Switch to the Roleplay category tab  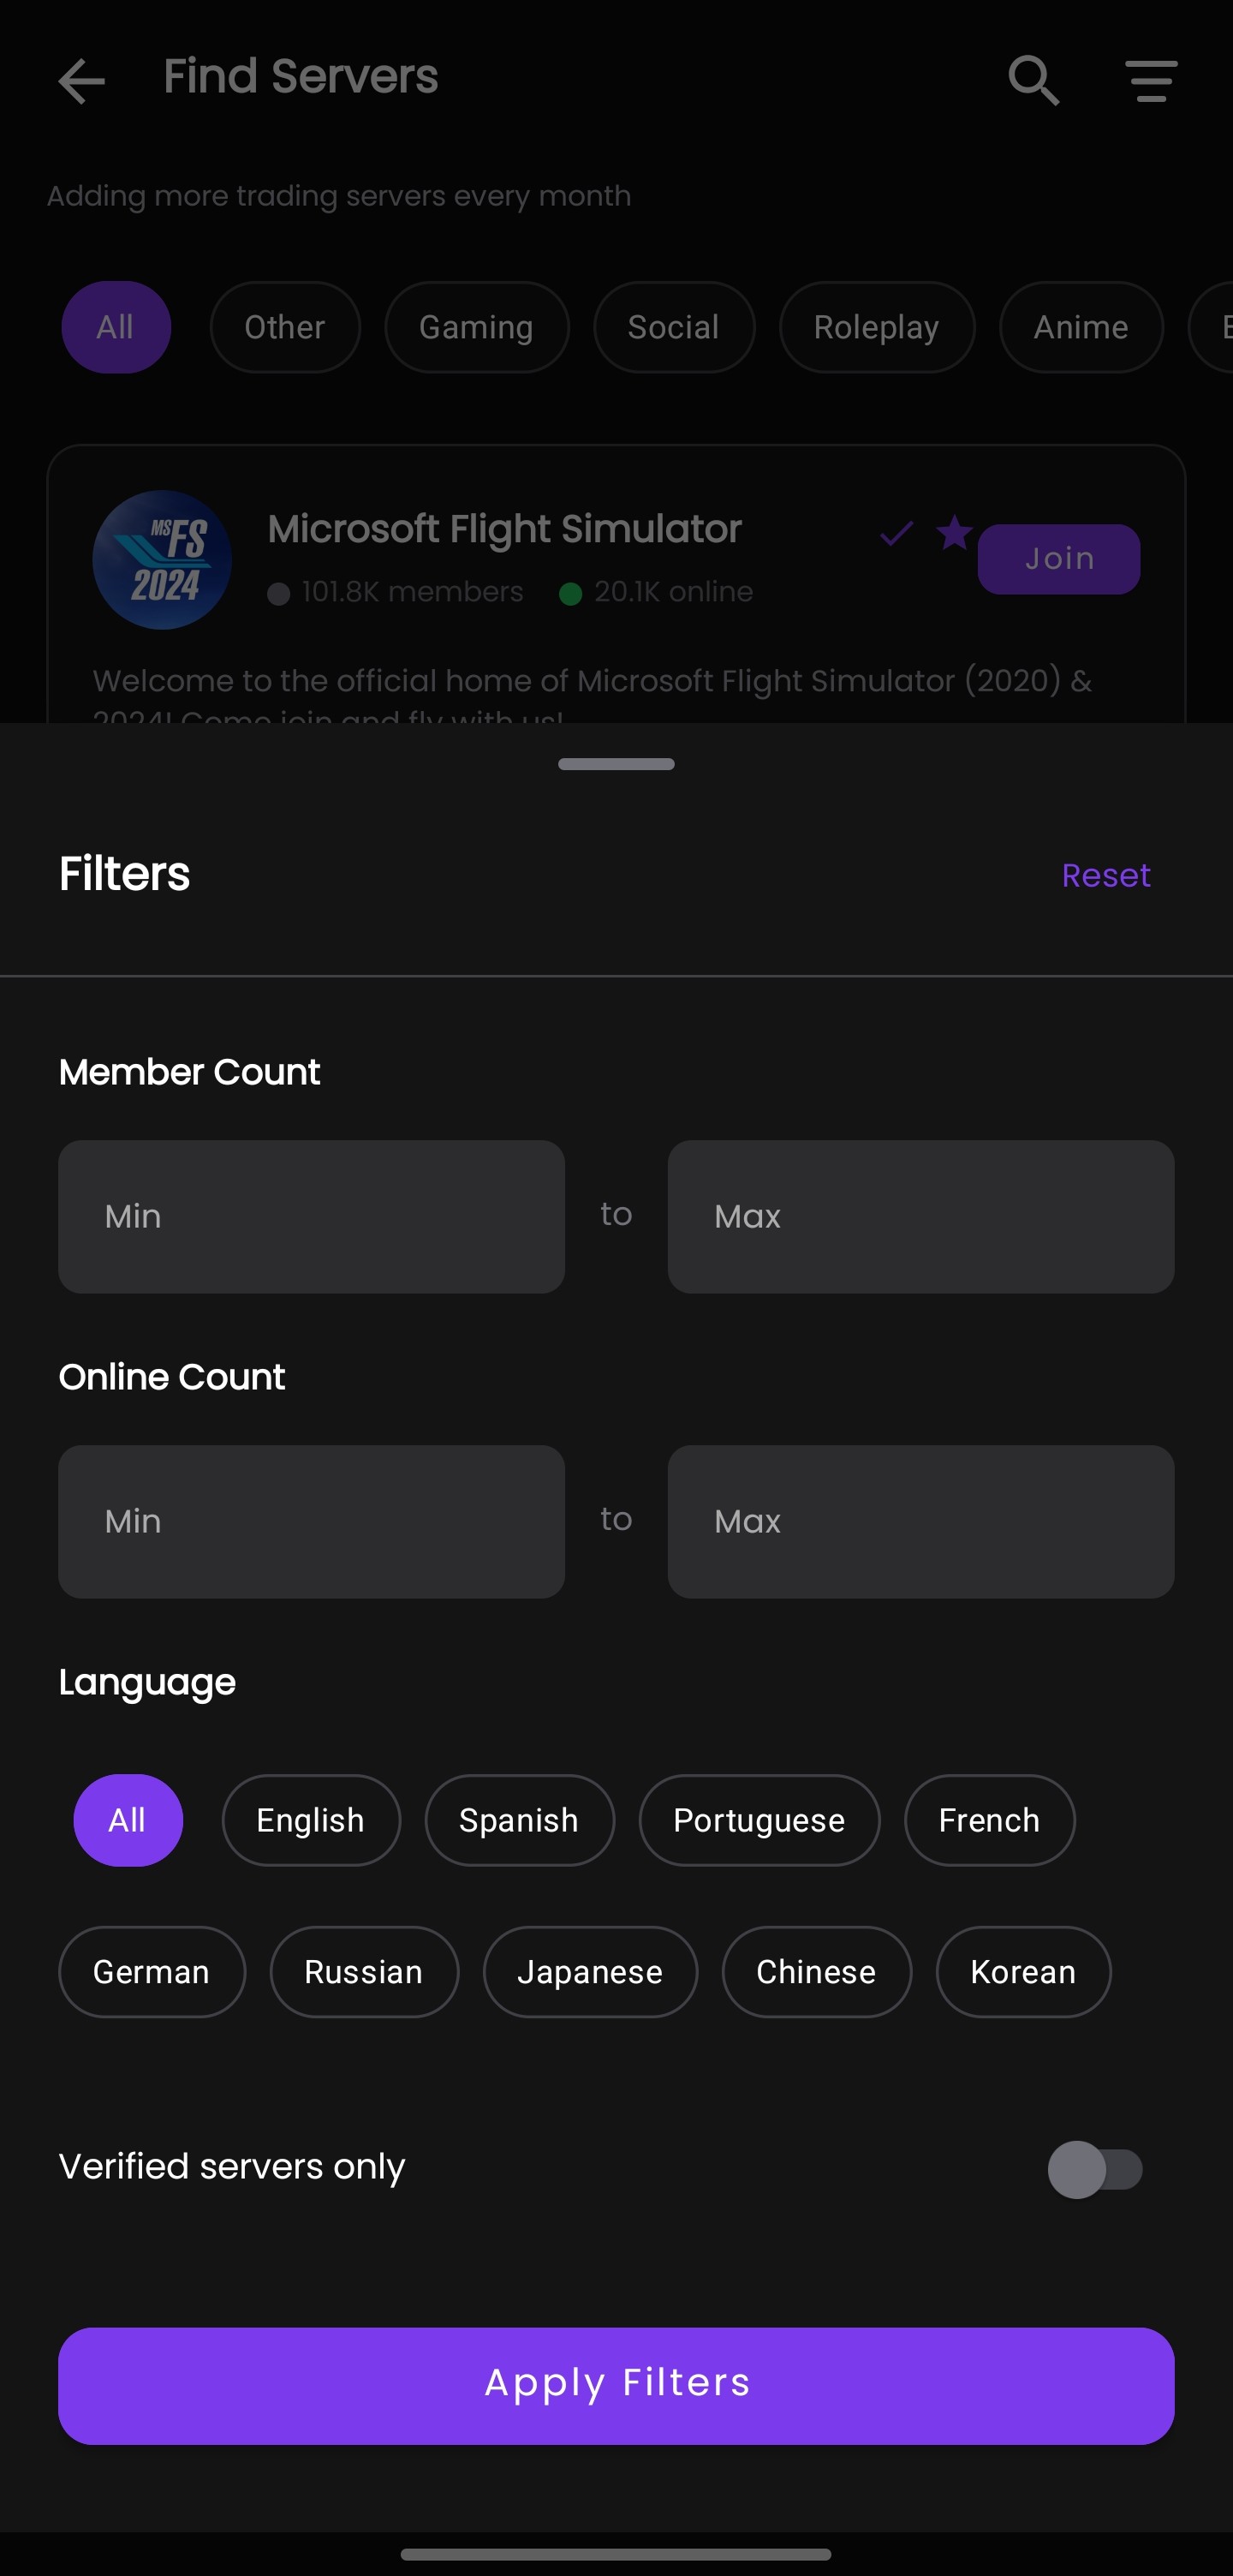[876, 327]
